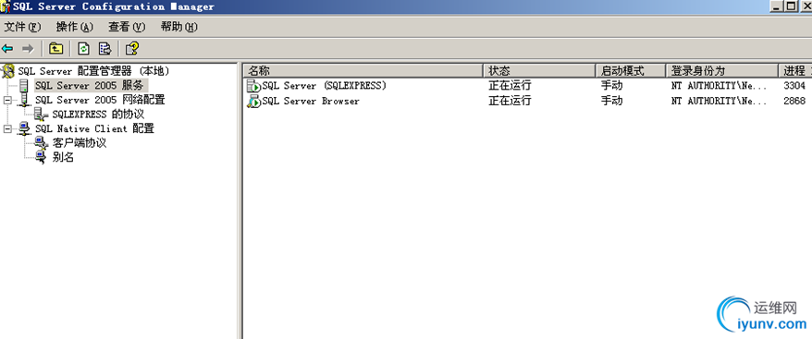Click the Export List toolbar icon
The image size is (812, 339).
click(x=105, y=49)
